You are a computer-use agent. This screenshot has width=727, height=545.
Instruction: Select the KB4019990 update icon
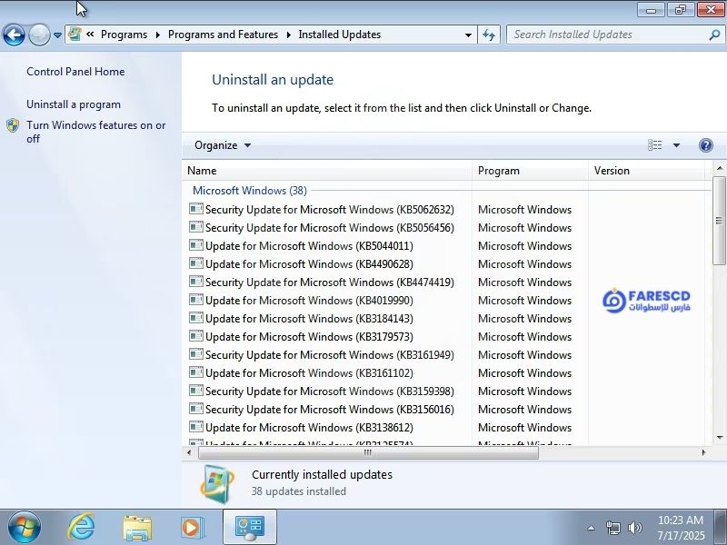(196, 300)
